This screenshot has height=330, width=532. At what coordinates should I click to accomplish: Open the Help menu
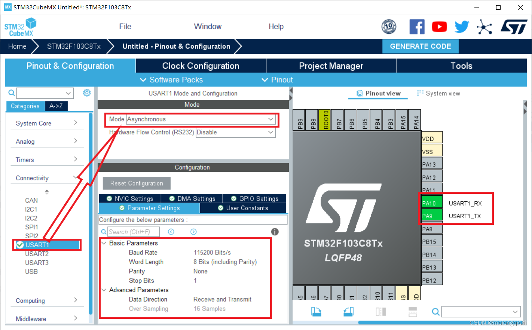[276, 27]
